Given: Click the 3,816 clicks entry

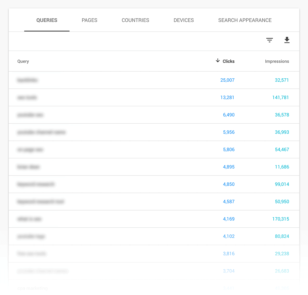Looking at the screenshot, I should (x=229, y=254).
